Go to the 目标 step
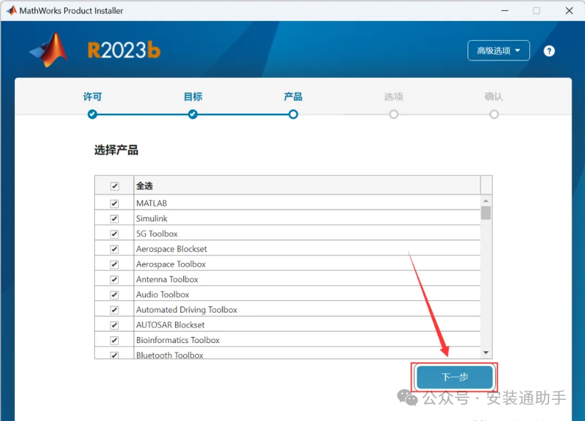The image size is (585, 421). click(193, 97)
